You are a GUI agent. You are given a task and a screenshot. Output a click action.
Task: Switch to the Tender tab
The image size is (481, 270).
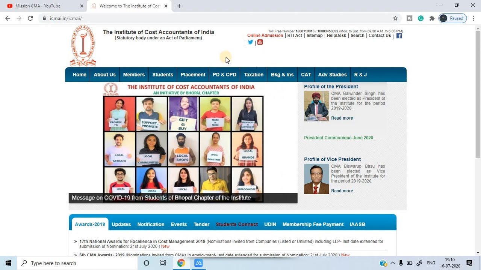pos(201,224)
